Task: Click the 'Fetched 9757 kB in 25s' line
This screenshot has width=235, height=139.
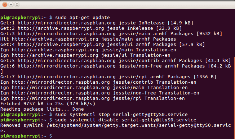Action: click(48, 104)
